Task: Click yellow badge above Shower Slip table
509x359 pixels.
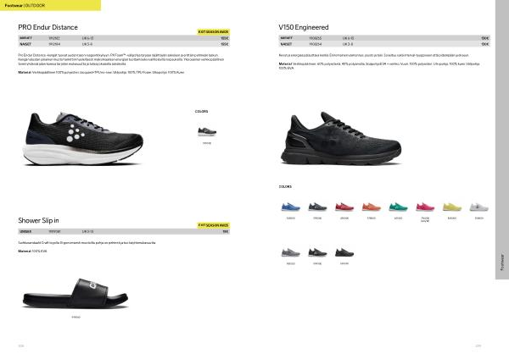Action: click(213, 225)
